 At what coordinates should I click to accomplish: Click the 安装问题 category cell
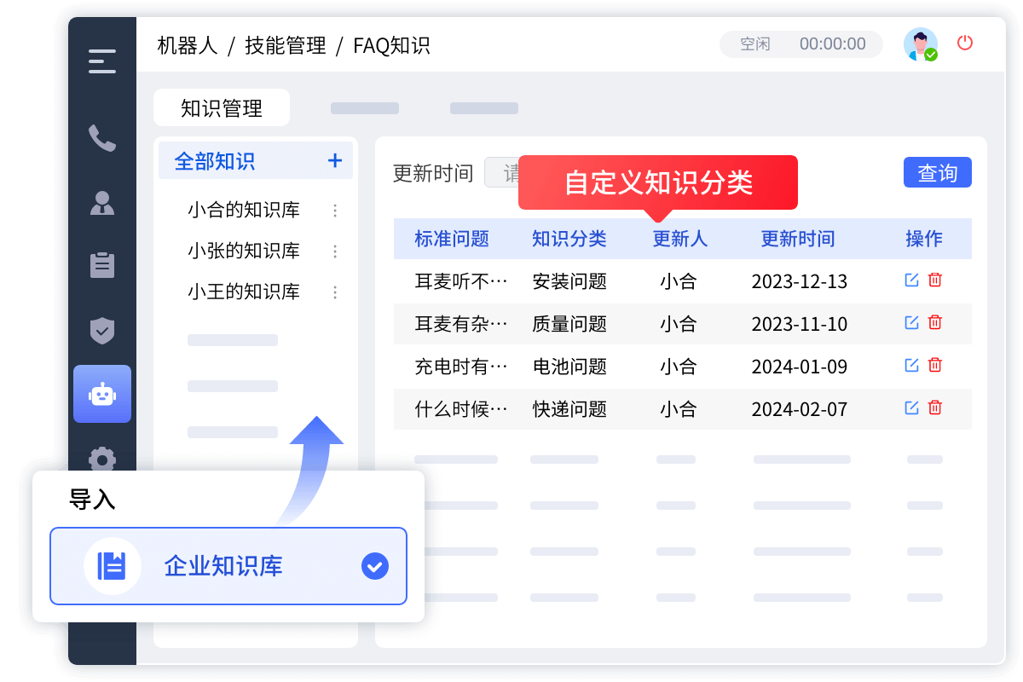click(x=569, y=281)
